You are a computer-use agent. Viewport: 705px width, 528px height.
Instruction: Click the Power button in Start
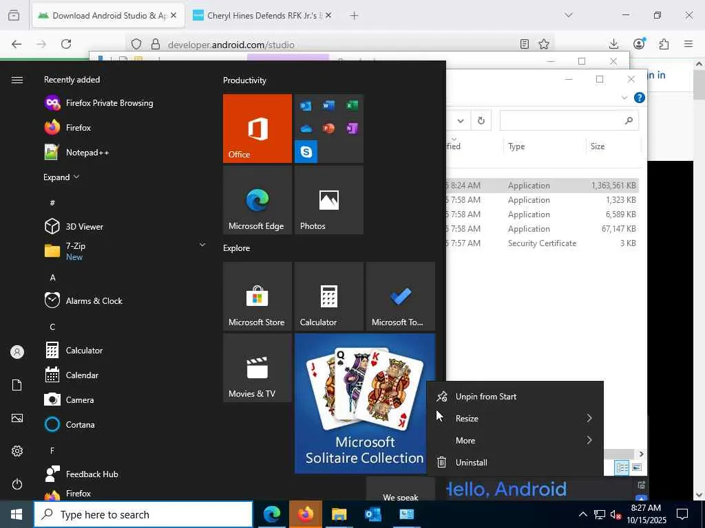[17, 484]
